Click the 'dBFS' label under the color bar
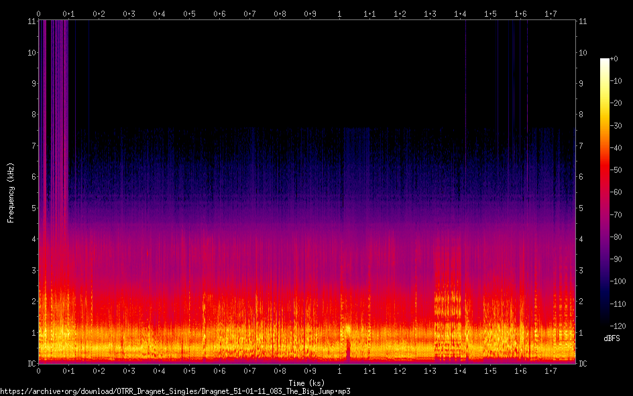Image resolution: width=633 pixels, height=396 pixels. [x=612, y=338]
